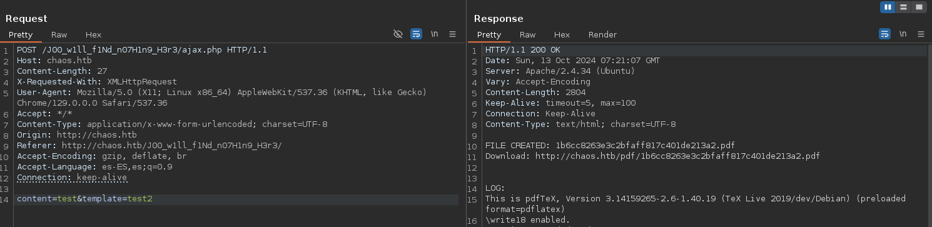Click the Vary: Accept-Encoding header
932x227 pixels.
538,81
